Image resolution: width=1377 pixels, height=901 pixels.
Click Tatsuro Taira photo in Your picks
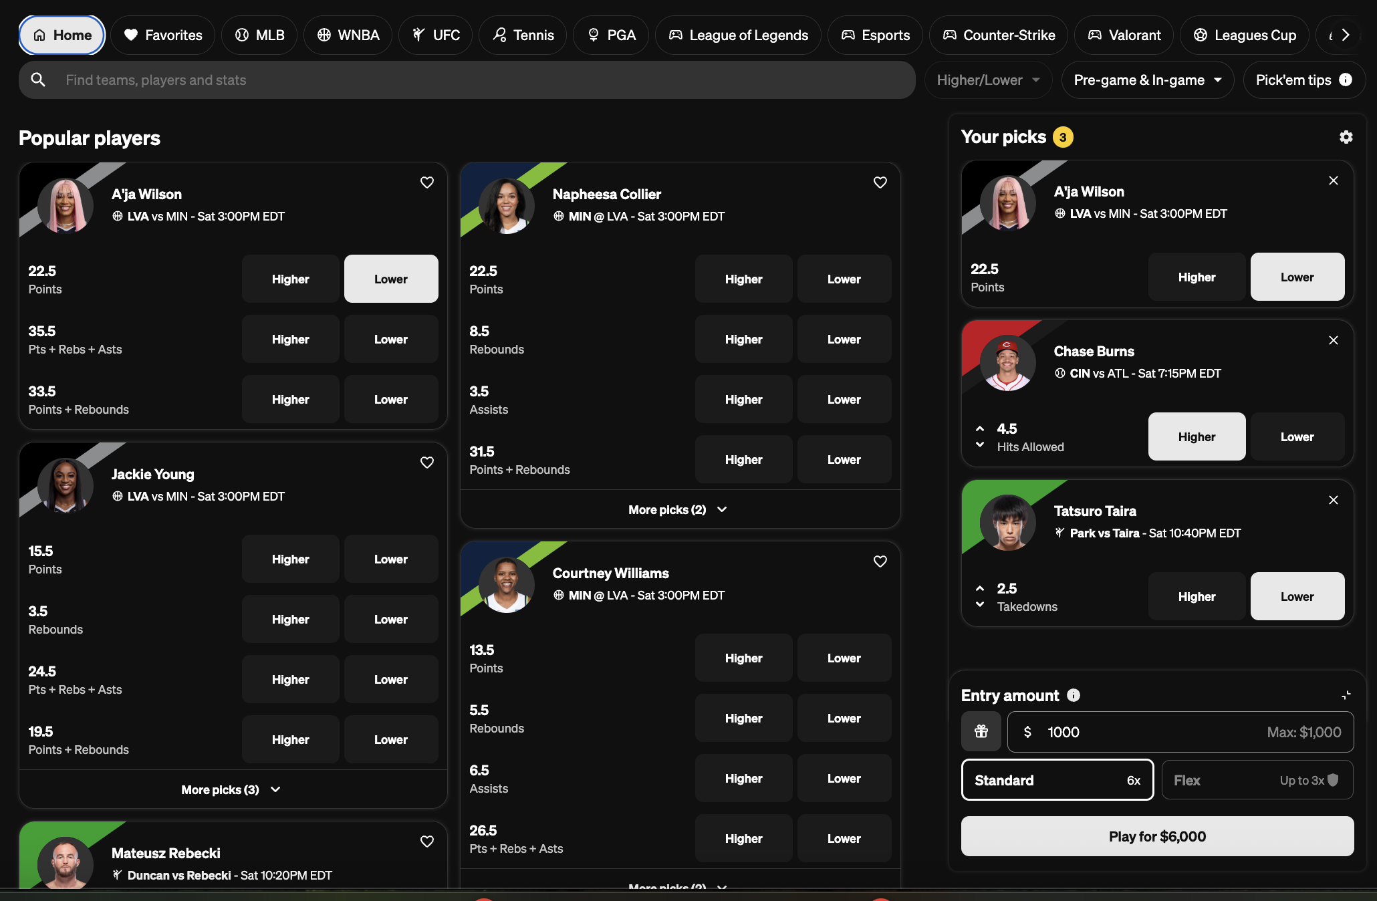click(1008, 522)
